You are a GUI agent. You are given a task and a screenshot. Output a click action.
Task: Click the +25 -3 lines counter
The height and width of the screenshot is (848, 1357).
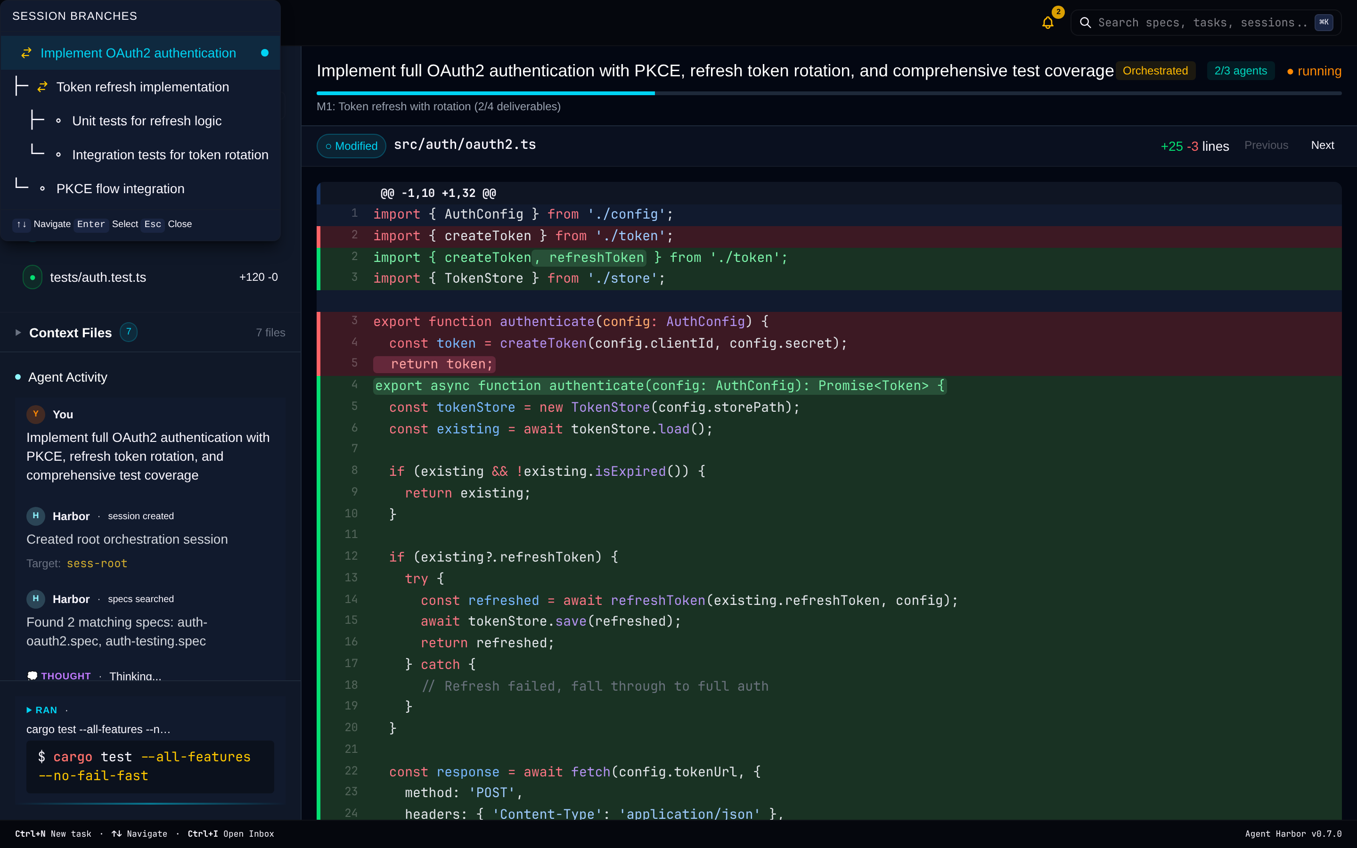[x=1194, y=146]
